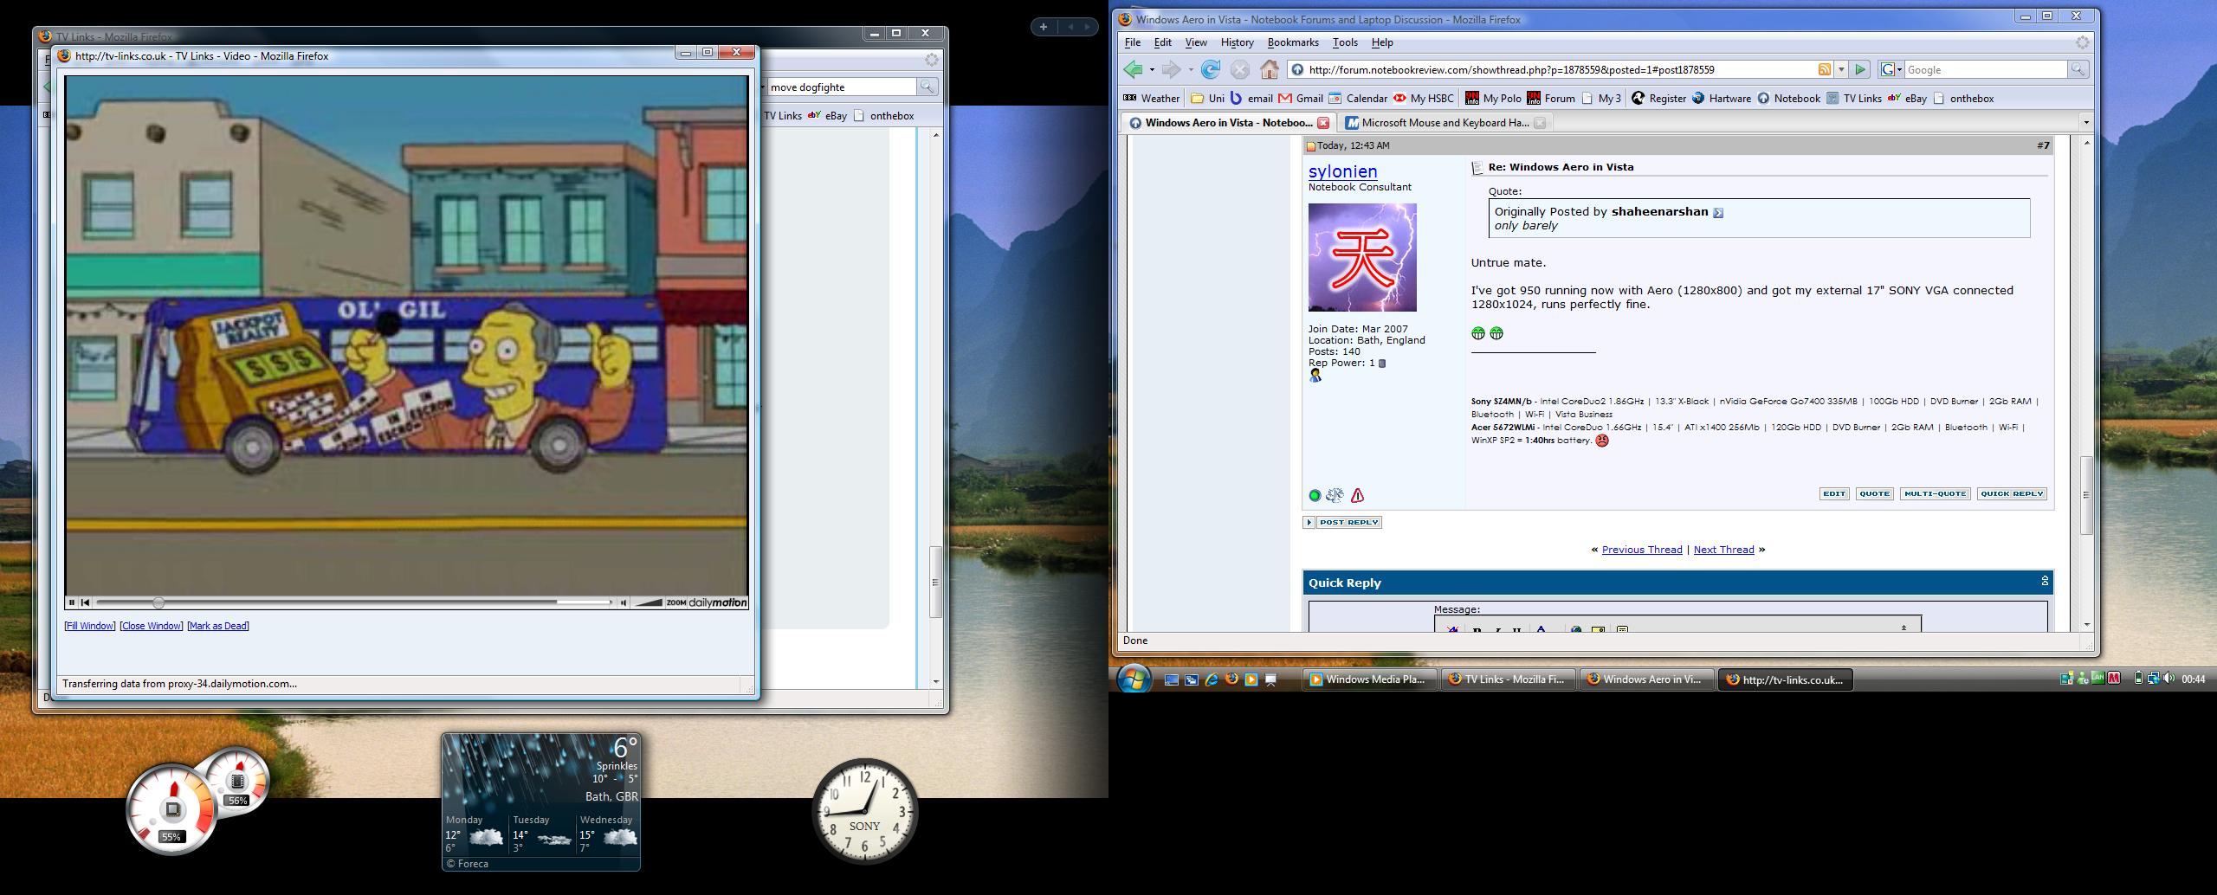
Task: Open the Bookmarks menu
Action: [x=1293, y=42]
